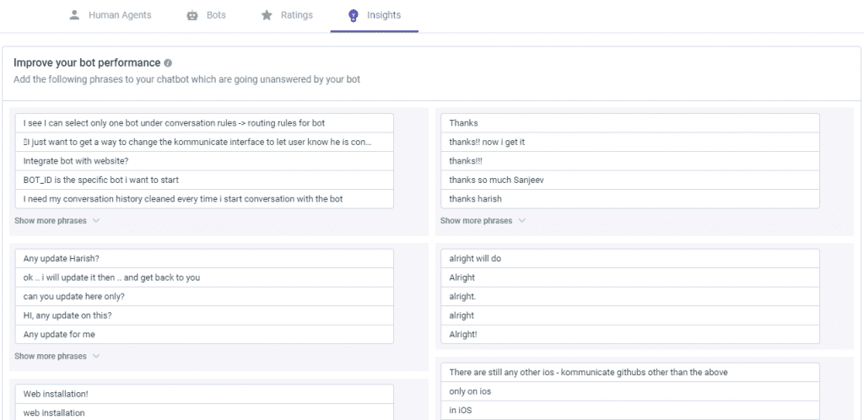
Task: Click the phrase 'Any update Harish?'
Action: click(204, 259)
